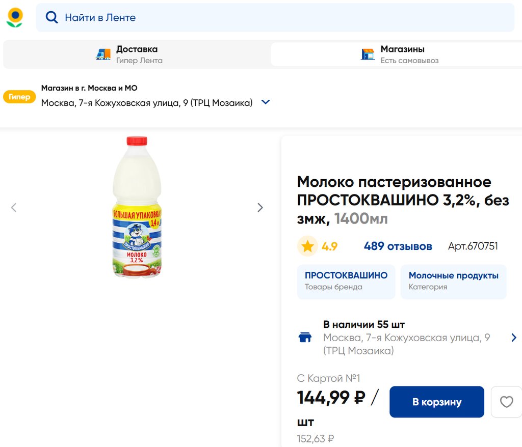Expand the store address dropdown

[x=266, y=102]
